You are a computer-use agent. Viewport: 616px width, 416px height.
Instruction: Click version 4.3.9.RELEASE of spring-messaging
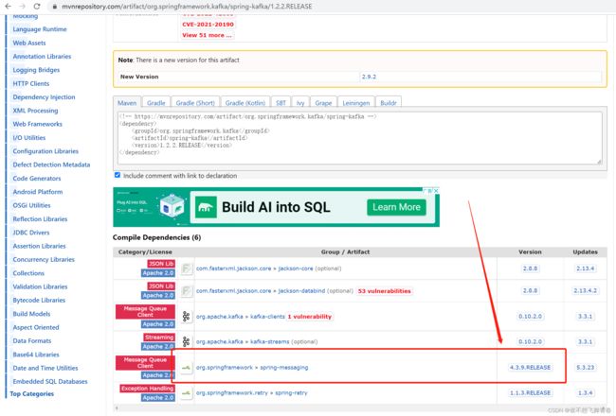click(x=530, y=368)
